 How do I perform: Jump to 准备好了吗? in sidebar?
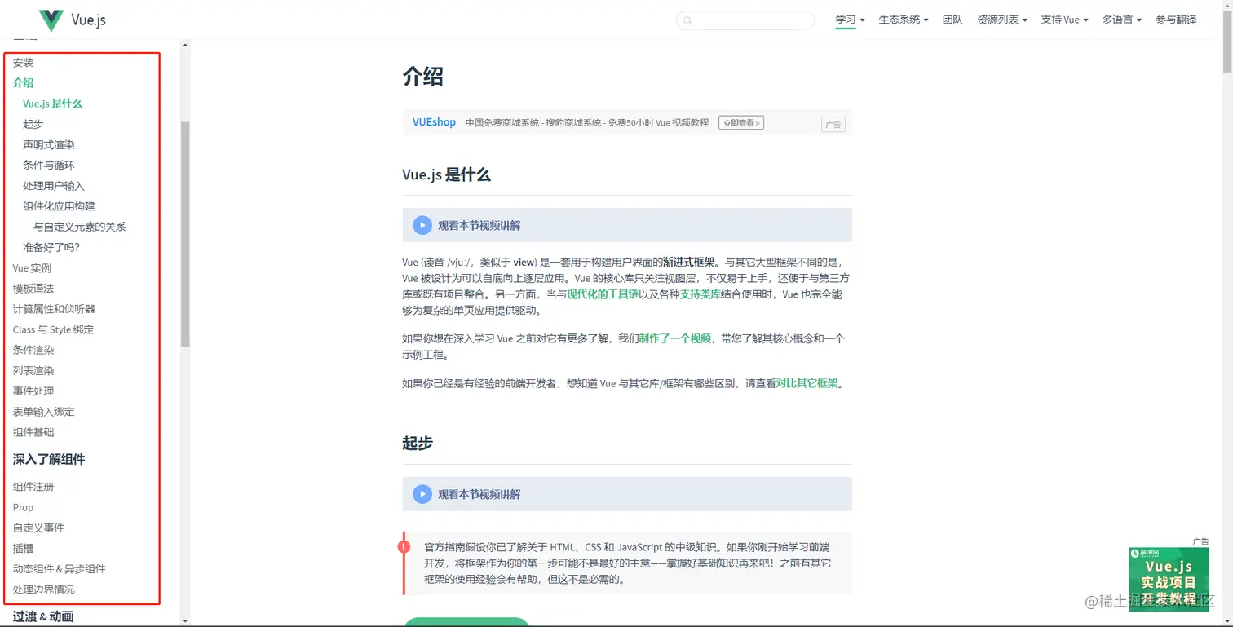51,247
